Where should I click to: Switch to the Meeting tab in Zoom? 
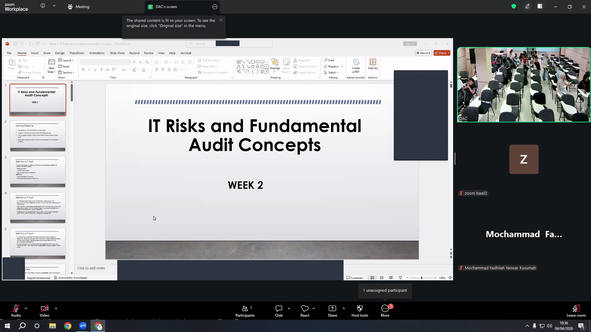click(79, 7)
